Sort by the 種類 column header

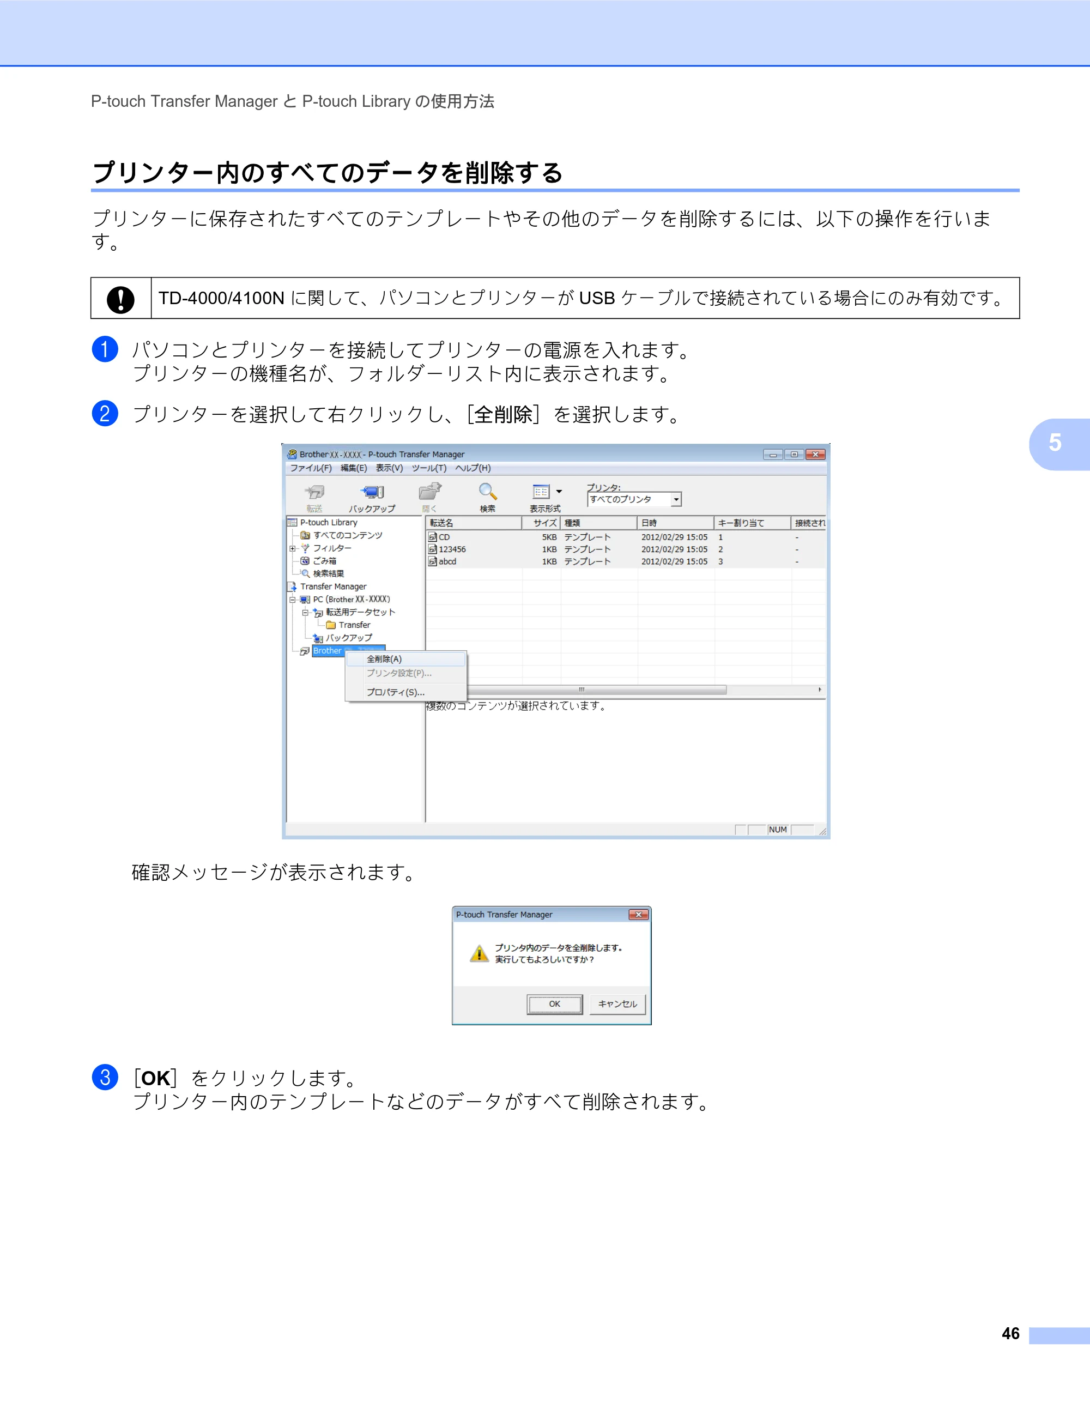coord(599,523)
